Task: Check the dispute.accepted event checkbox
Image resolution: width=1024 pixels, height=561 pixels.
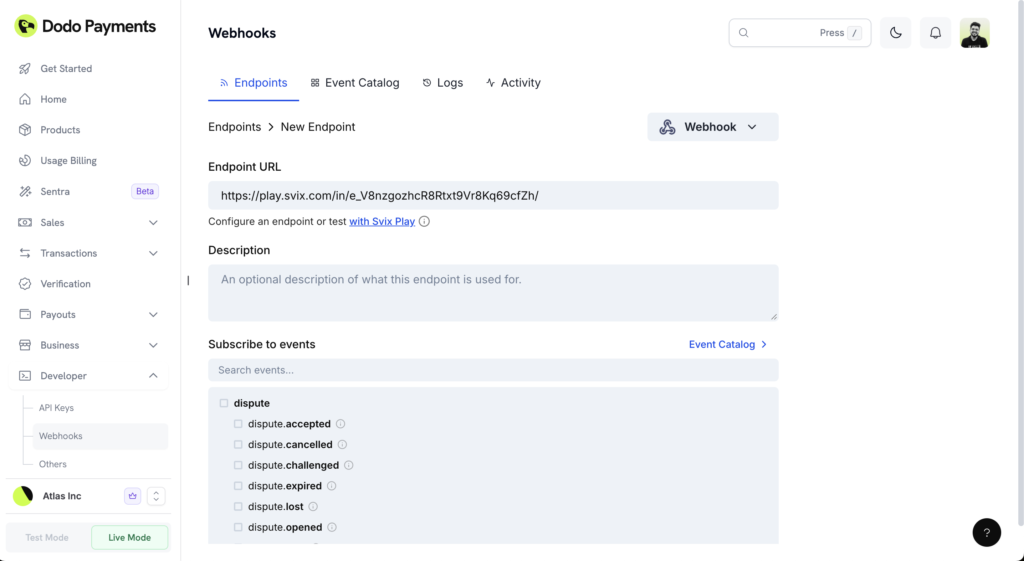Action: [x=238, y=423]
